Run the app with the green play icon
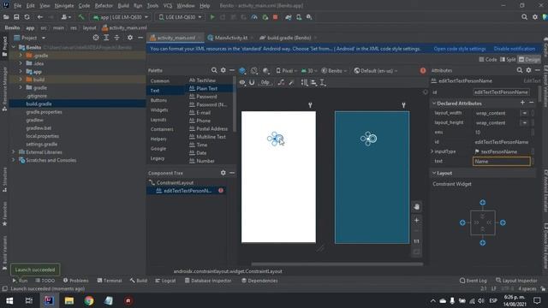548x308 pixels. (x=212, y=17)
